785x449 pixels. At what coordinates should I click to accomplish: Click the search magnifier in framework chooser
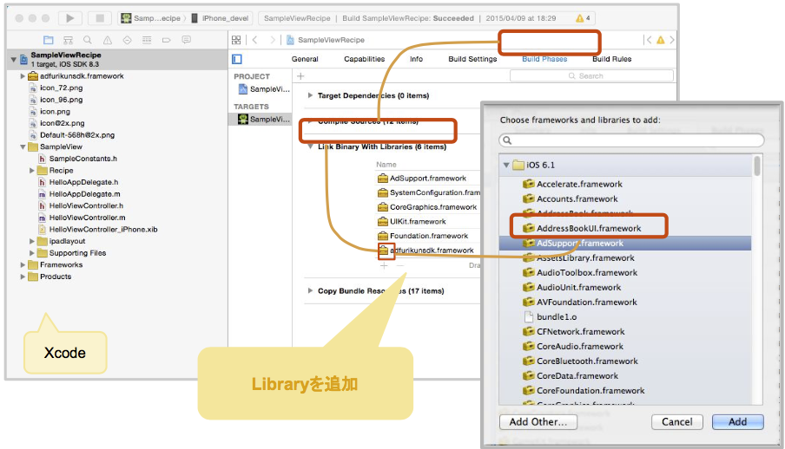pos(507,140)
